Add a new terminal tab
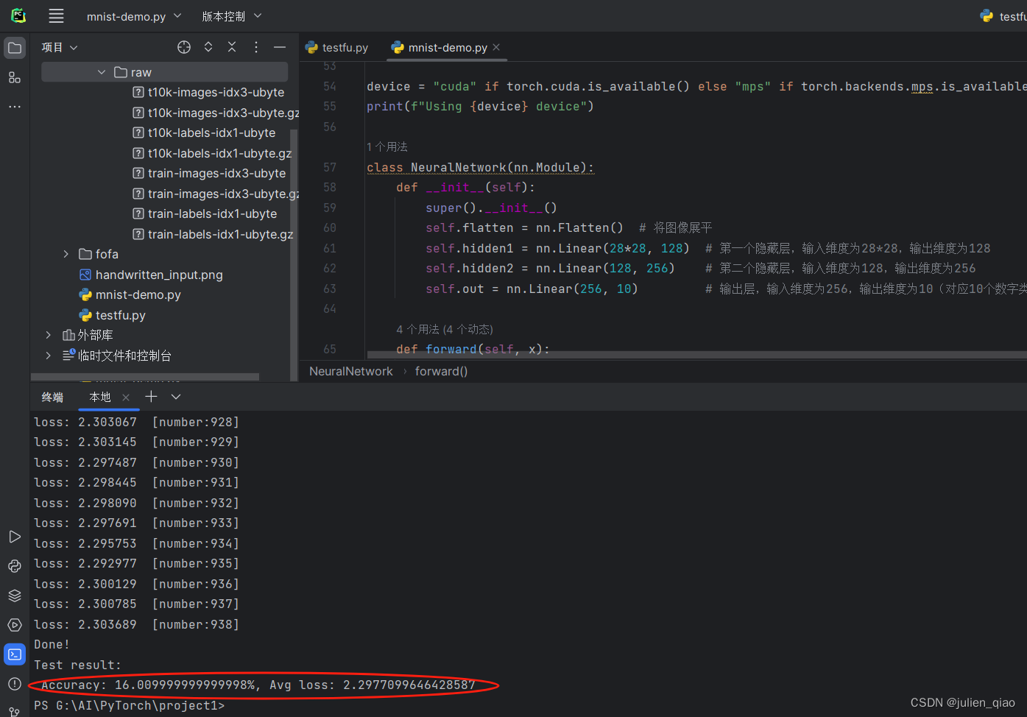The height and width of the screenshot is (717, 1027). [x=151, y=397]
